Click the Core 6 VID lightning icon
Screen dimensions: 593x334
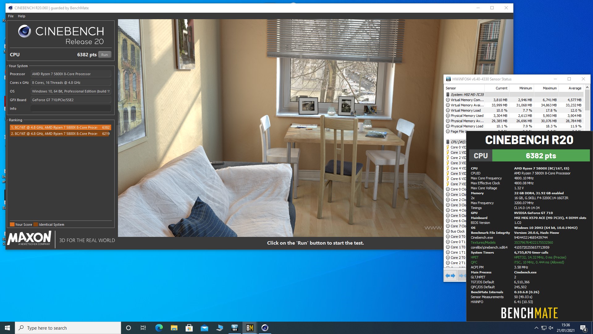click(x=448, y=179)
